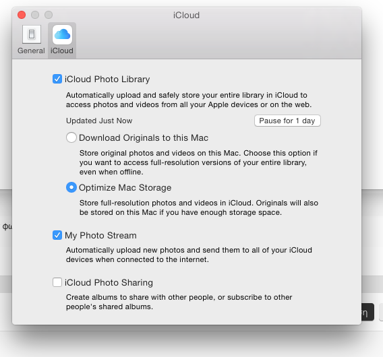
Task: Uncheck the iCloud Photo Library checkbox
Action: [x=57, y=79]
